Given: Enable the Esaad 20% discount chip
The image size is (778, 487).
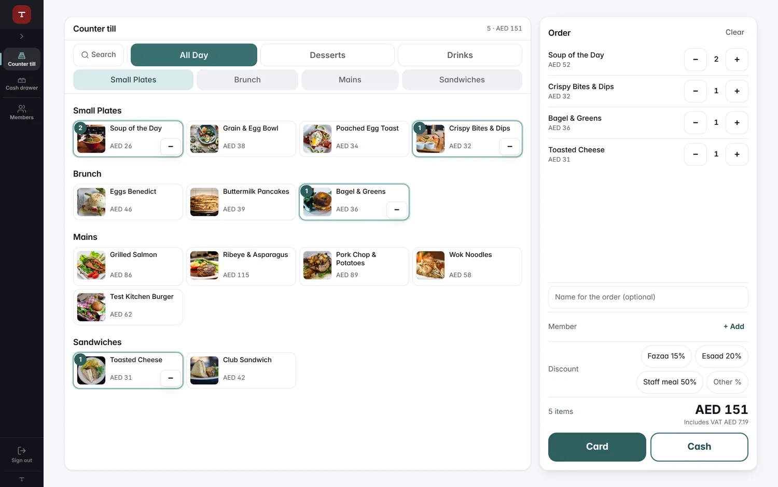Looking at the screenshot, I should (721, 356).
